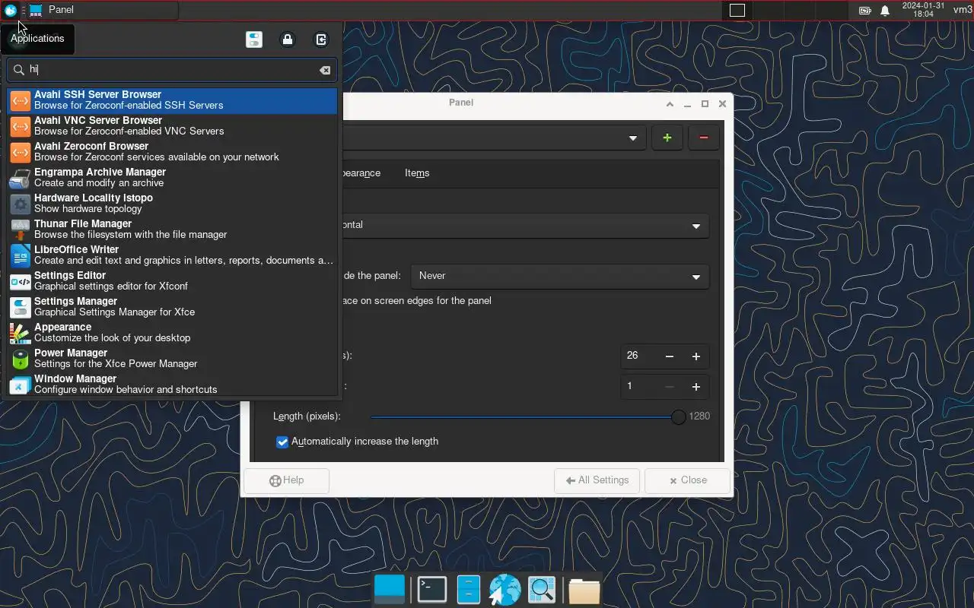Clear the search field with erase icon

tap(325, 70)
